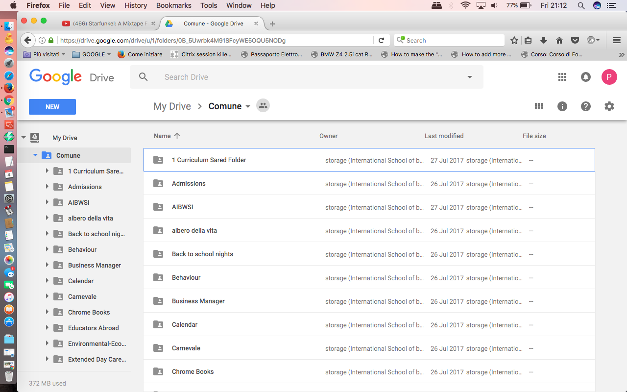Screen dimensions: 627x392
Task: Go to My Drive breadcrumb link
Action: pos(172,106)
